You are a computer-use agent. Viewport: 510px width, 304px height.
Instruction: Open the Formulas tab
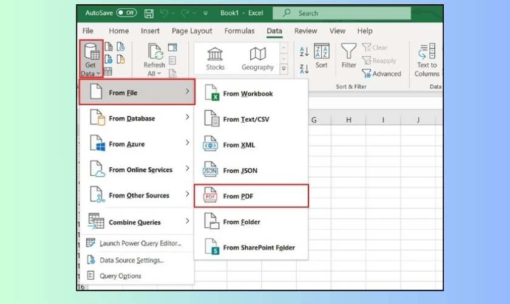[239, 30]
